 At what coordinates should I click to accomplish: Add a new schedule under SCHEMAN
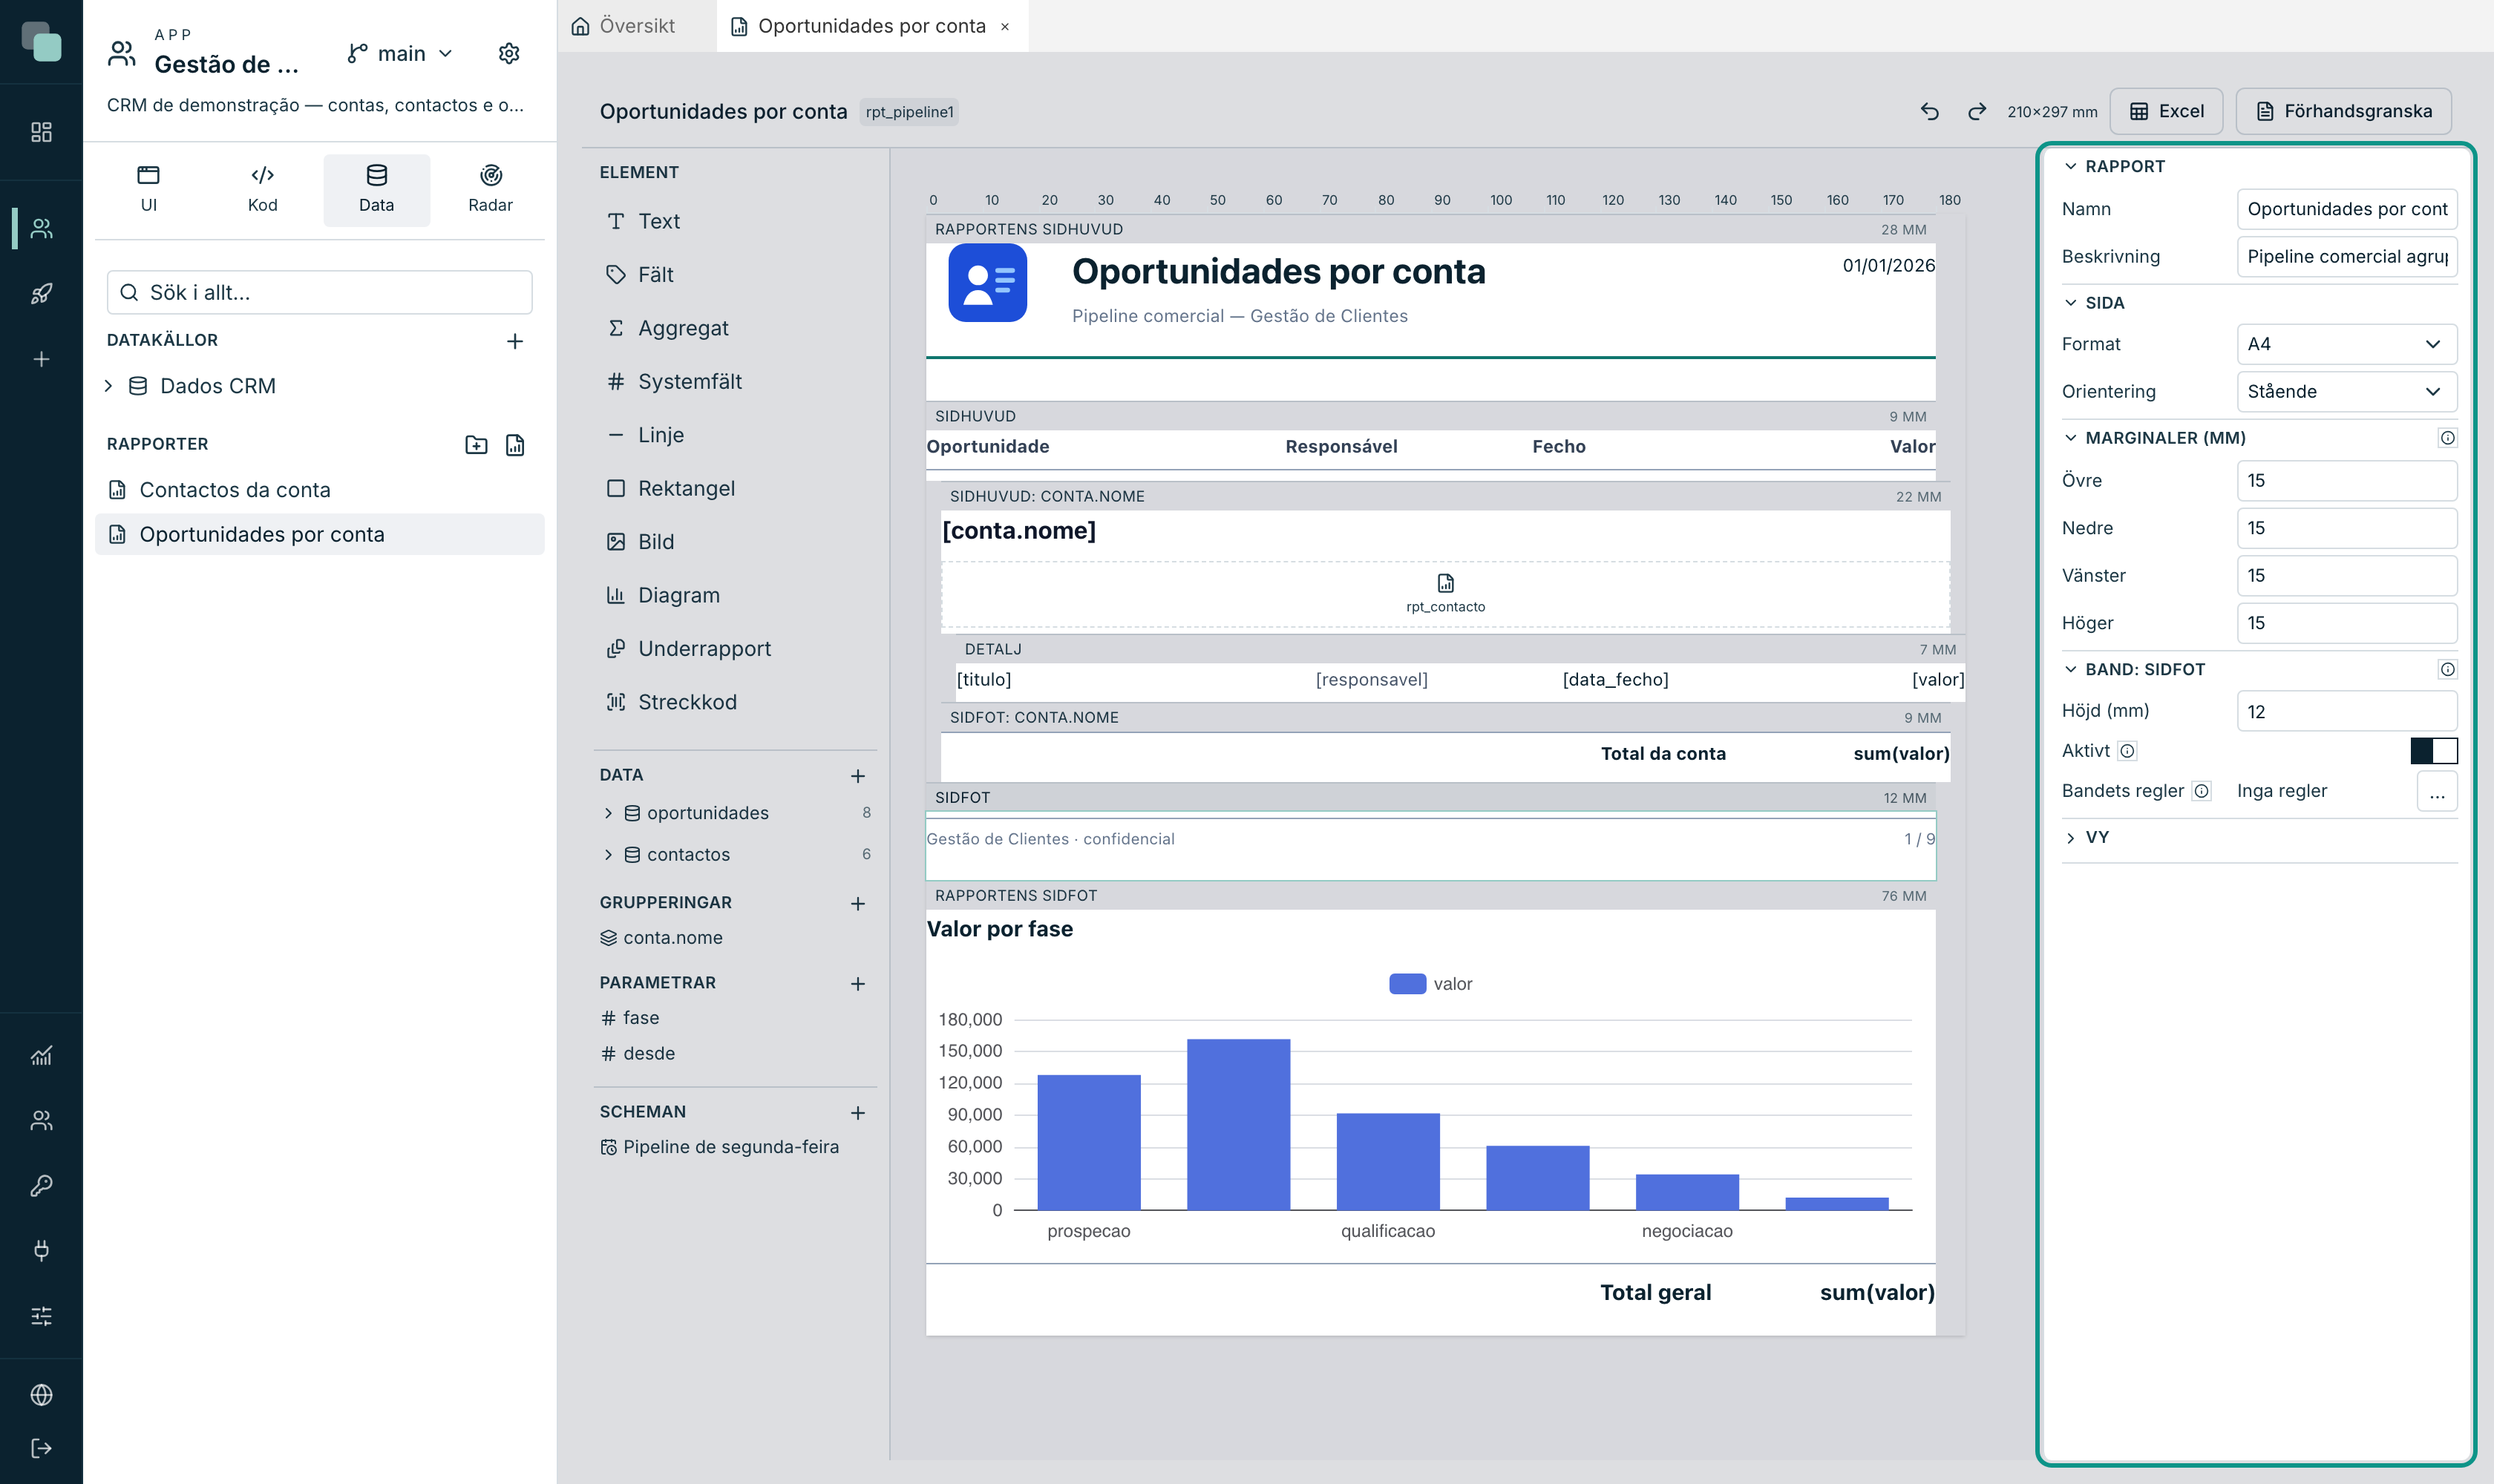857,1113
